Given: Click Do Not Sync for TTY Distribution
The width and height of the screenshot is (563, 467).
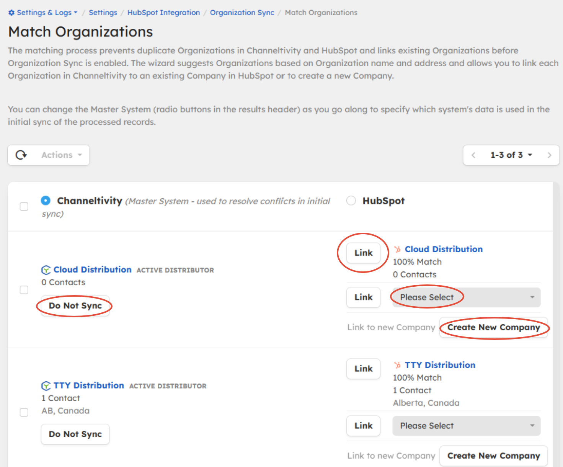Looking at the screenshot, I should pyautogui.click(x=75, y=434).
